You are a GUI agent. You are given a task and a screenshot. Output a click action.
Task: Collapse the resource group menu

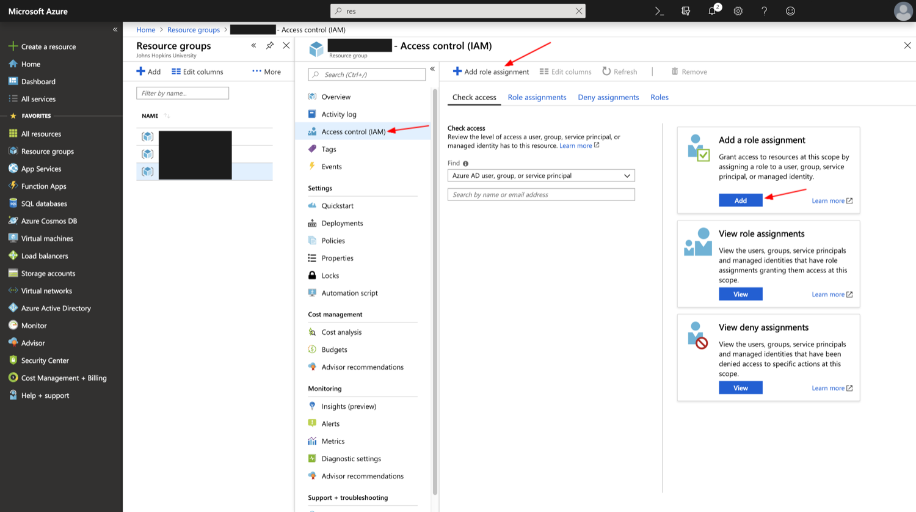pyautogui.click(x=432, y=69)
